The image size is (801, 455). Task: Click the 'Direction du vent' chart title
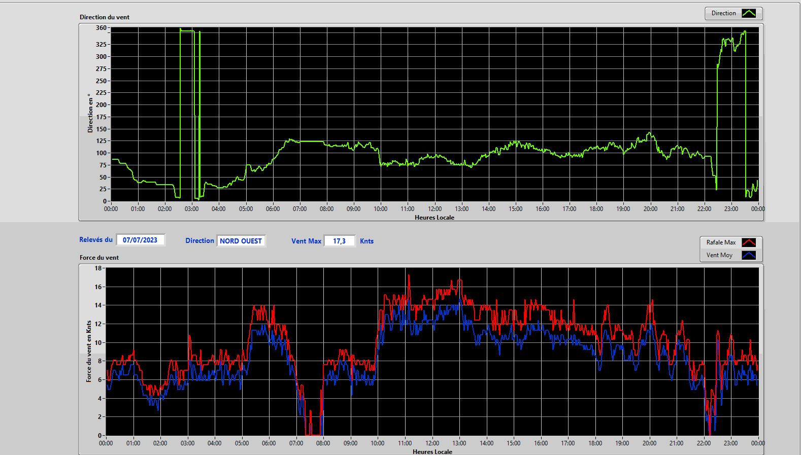point(105,17)
